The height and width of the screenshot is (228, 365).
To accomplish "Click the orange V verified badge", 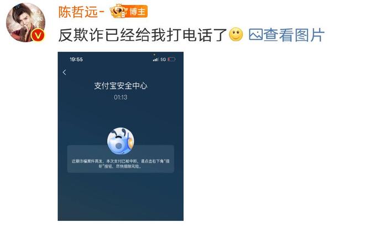I will (38, 35).
